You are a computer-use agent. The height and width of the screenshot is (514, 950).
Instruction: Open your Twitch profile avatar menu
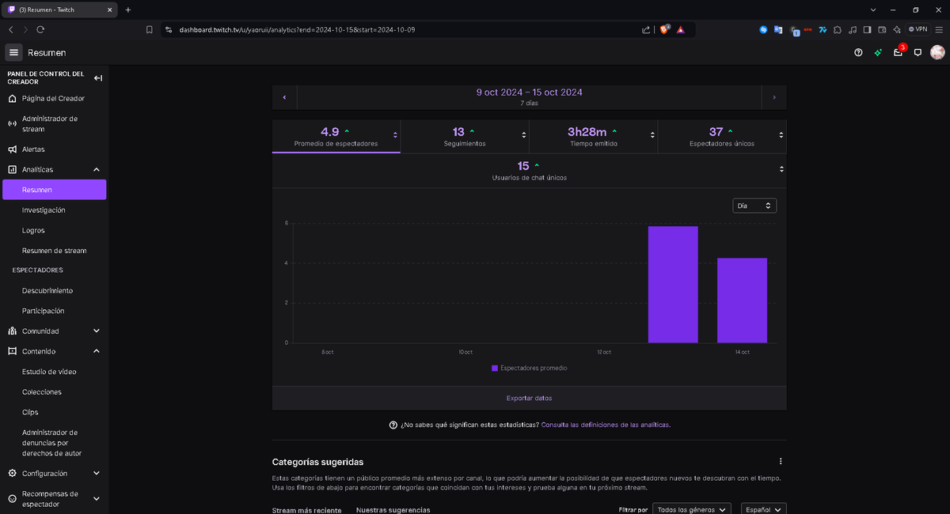point(937,52)
